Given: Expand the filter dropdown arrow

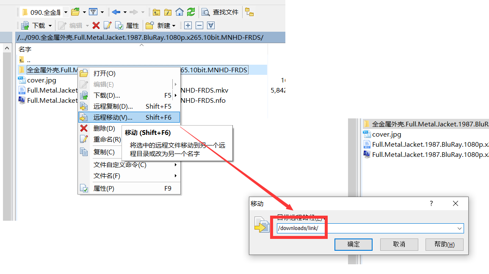Looking at the screenshot, I should [x=102, y=12].
